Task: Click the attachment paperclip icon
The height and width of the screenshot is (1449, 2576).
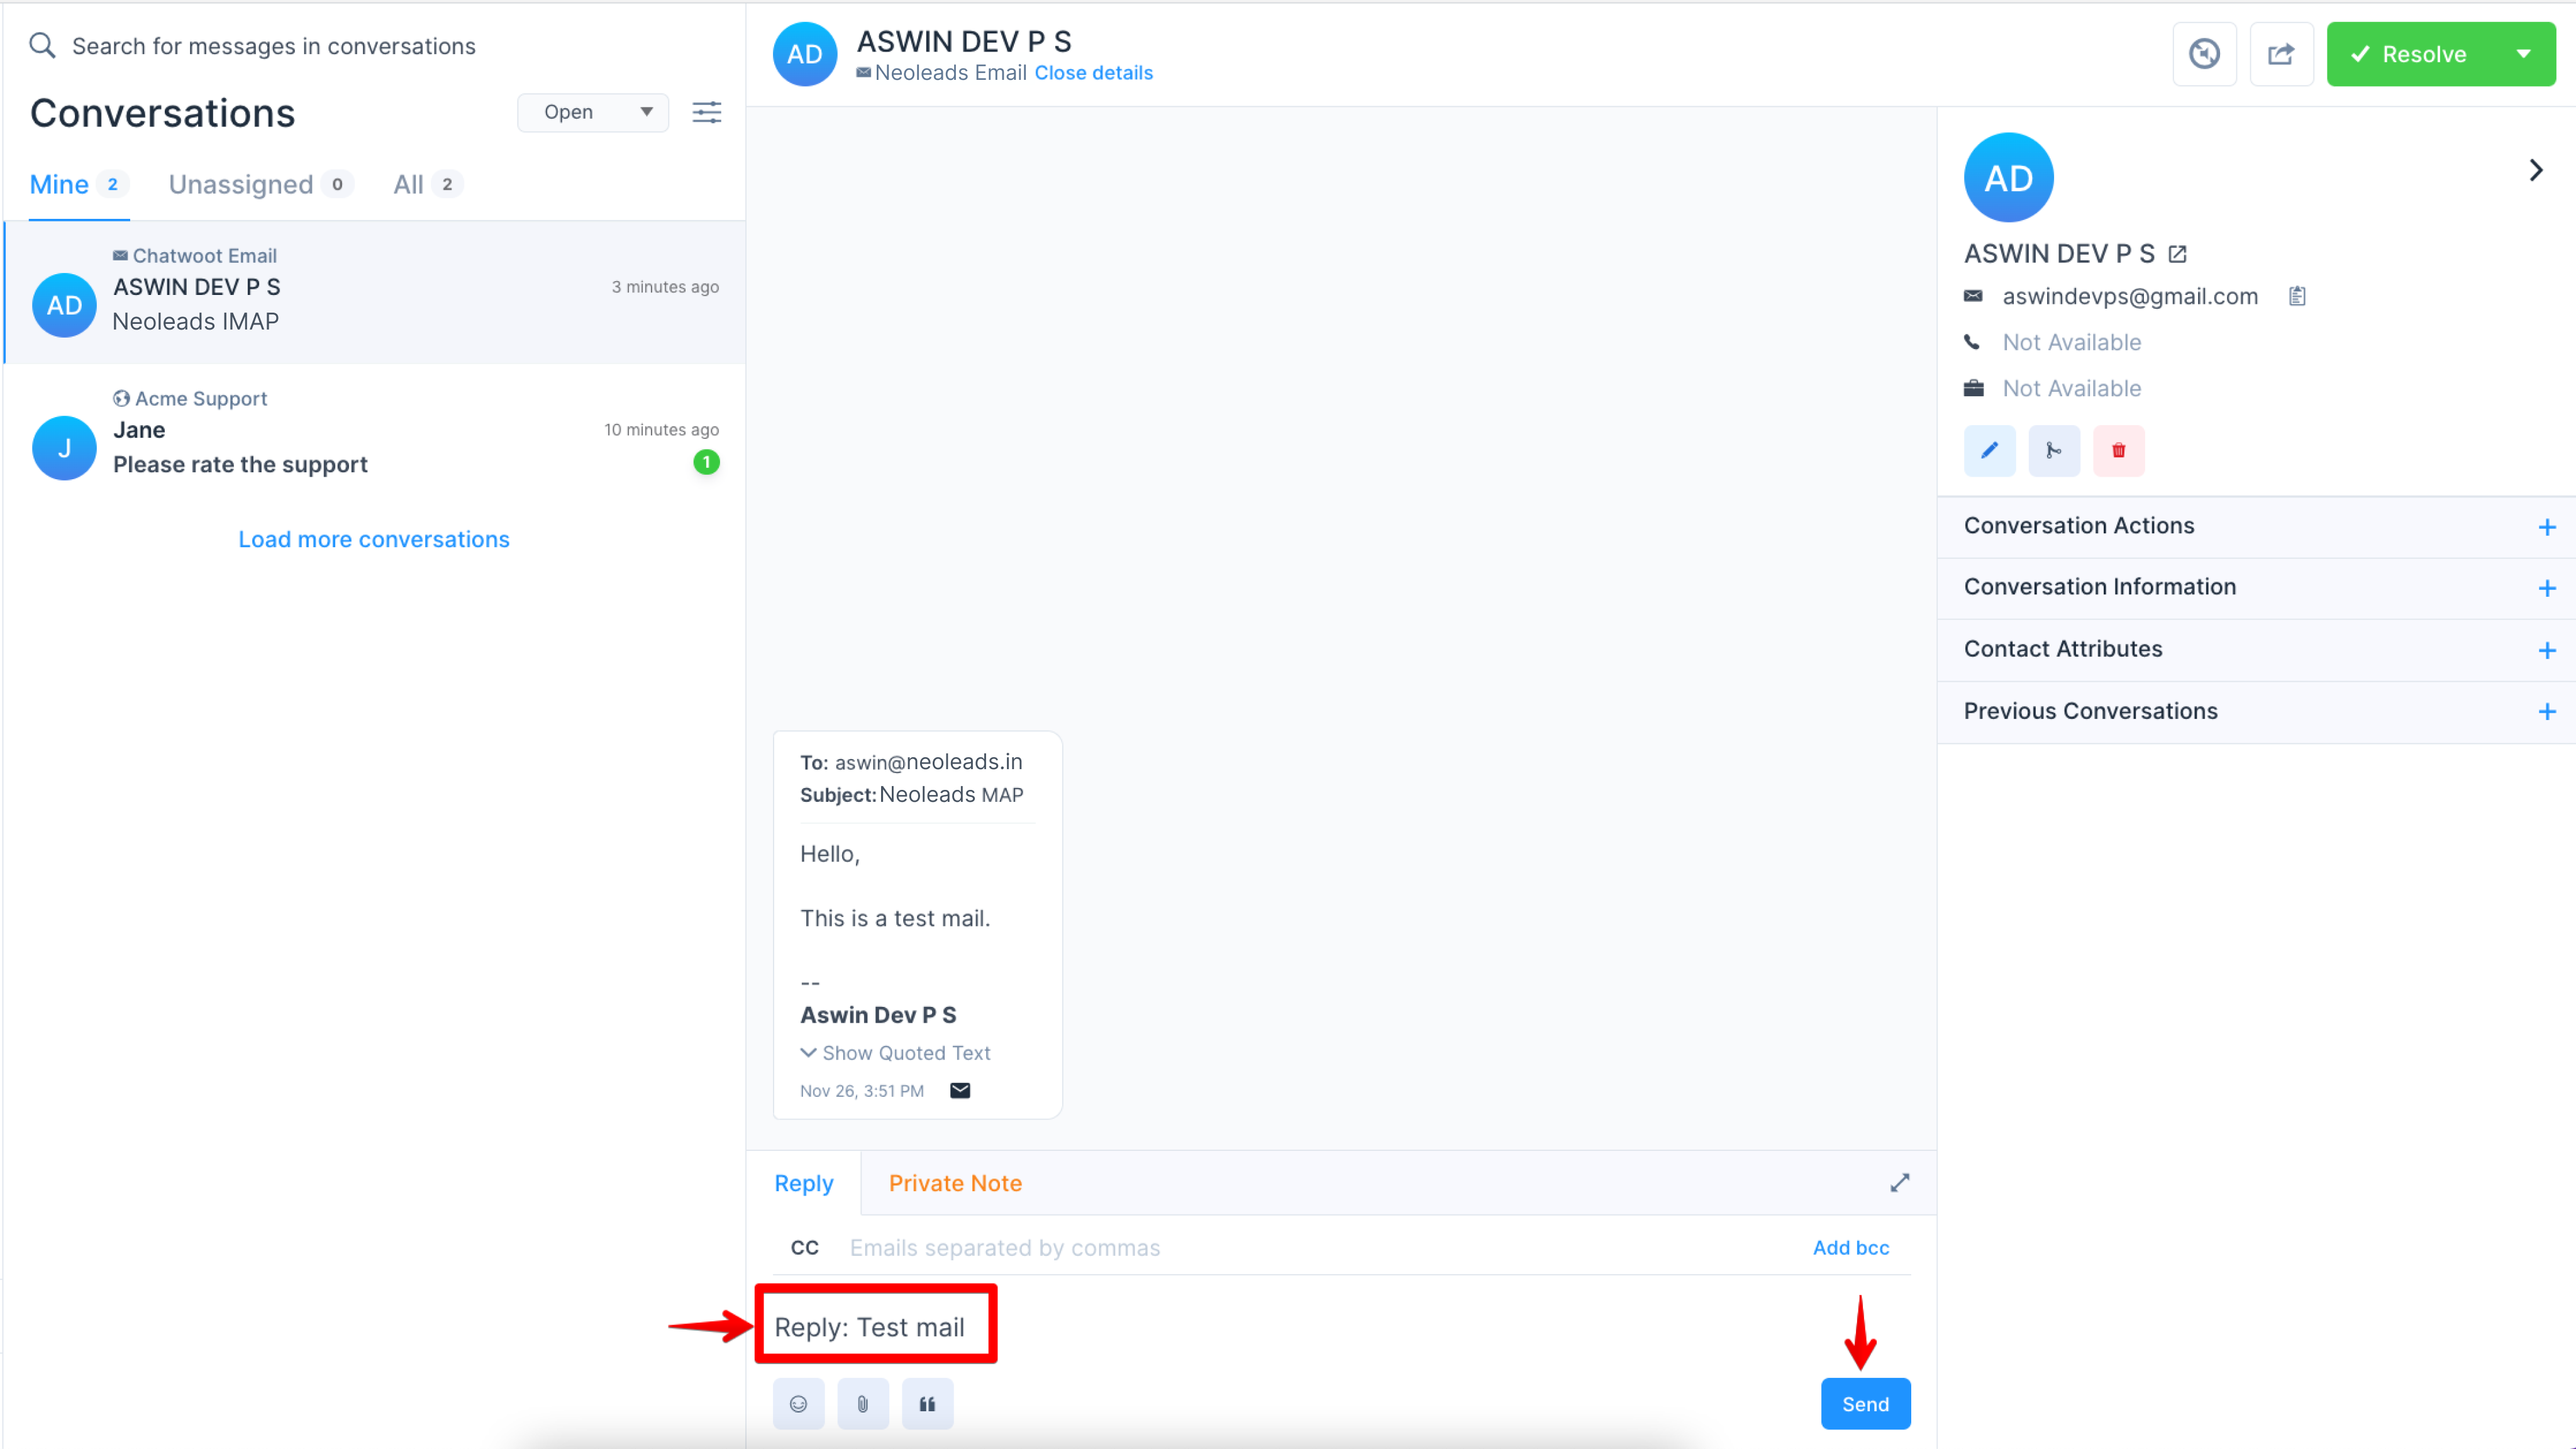Action: coord(862,1404)
